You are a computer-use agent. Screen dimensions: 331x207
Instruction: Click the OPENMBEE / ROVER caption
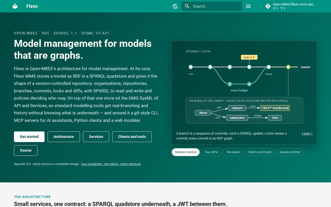tap(198, 51)
